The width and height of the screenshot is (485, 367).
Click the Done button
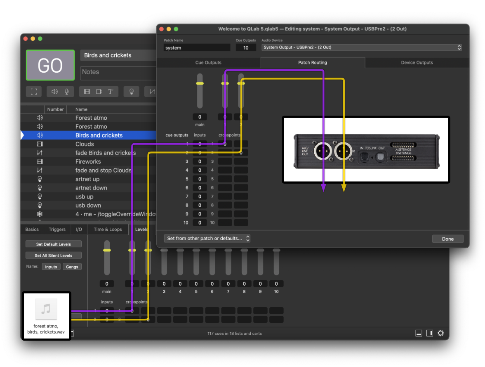448,239
